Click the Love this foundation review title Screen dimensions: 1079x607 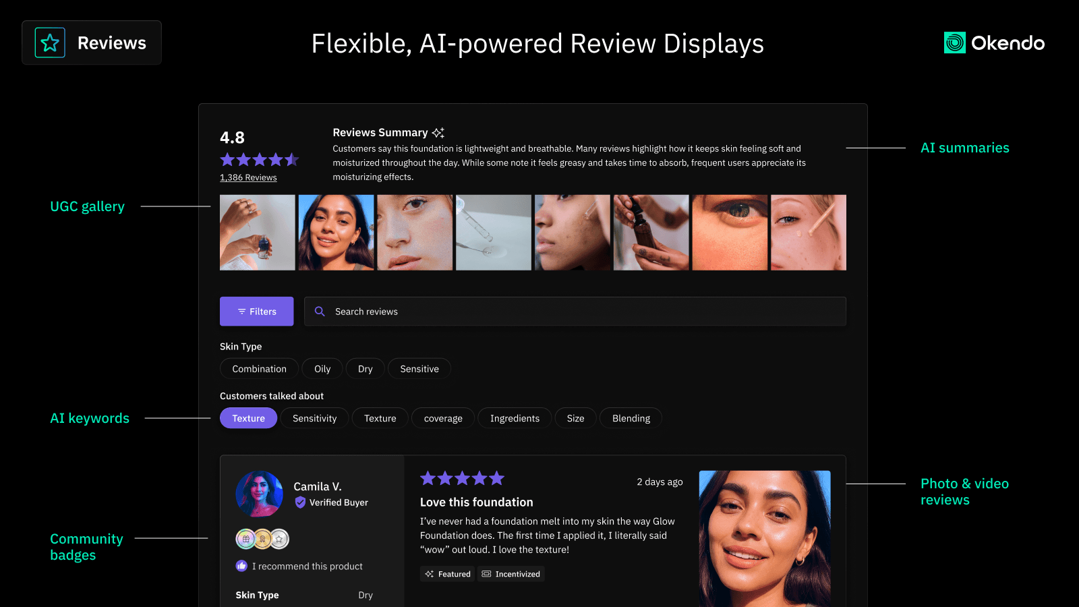(x=476, y=502)
